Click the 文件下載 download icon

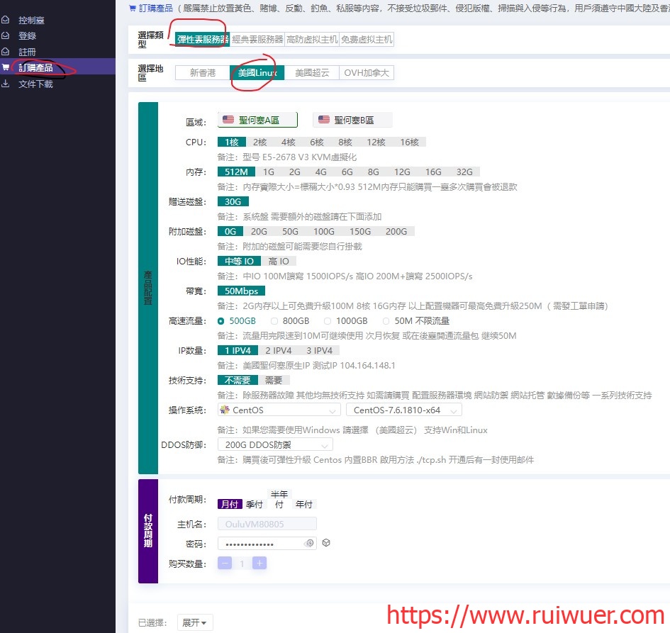6,84
